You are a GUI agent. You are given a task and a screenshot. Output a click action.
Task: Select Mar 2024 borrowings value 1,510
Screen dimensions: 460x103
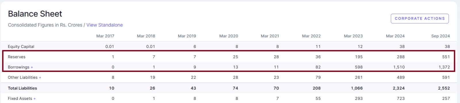(x=399, y=67)
